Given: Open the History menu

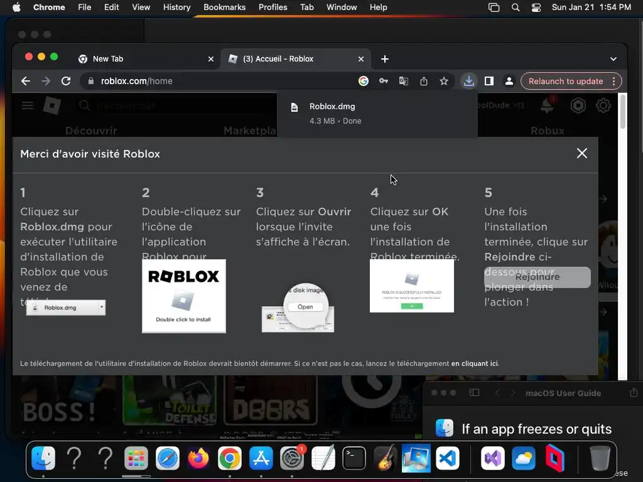Looking at the screenshot, I should (176, 7).
